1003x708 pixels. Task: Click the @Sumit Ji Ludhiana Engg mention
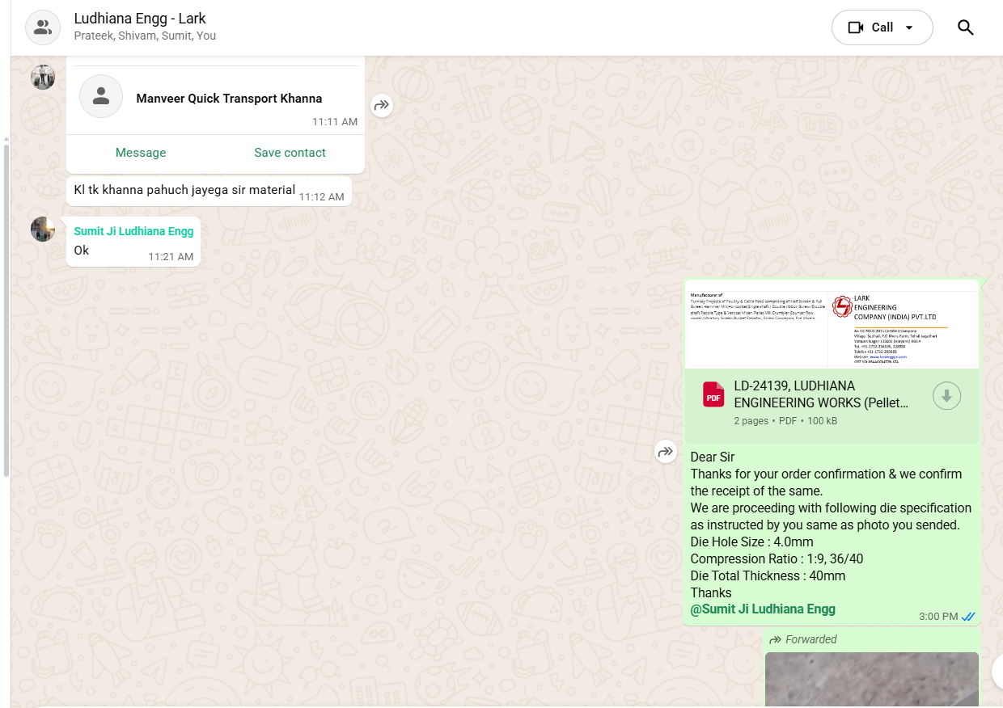[763, 609]
